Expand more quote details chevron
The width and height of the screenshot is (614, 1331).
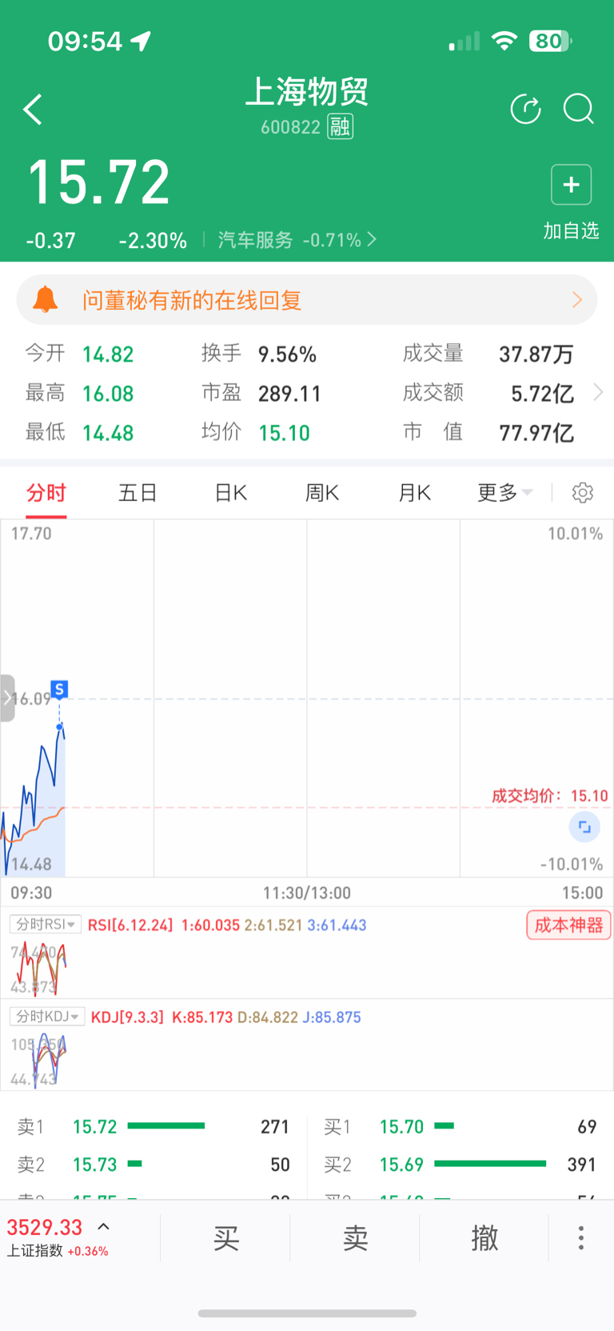597,392
